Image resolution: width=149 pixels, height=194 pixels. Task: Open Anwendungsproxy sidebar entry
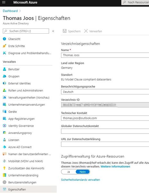tap(20, 133)
